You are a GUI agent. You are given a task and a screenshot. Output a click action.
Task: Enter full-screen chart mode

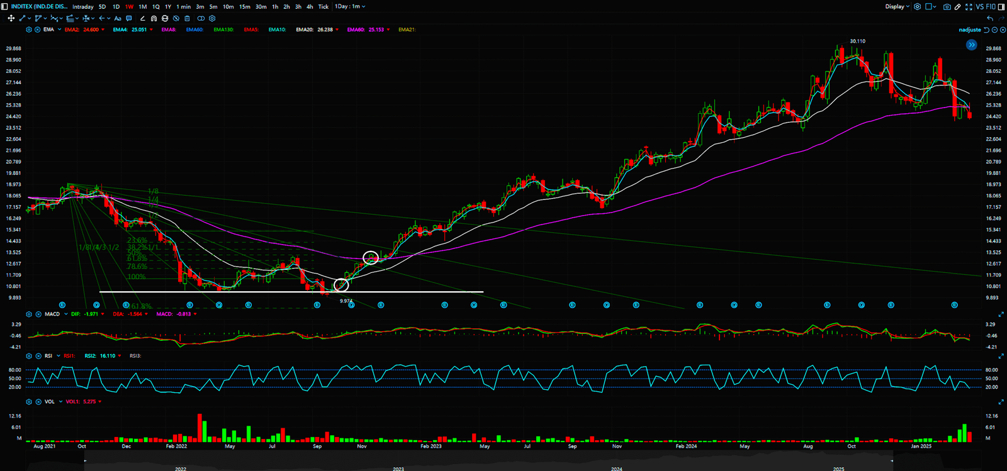click(x=969, y=7)
